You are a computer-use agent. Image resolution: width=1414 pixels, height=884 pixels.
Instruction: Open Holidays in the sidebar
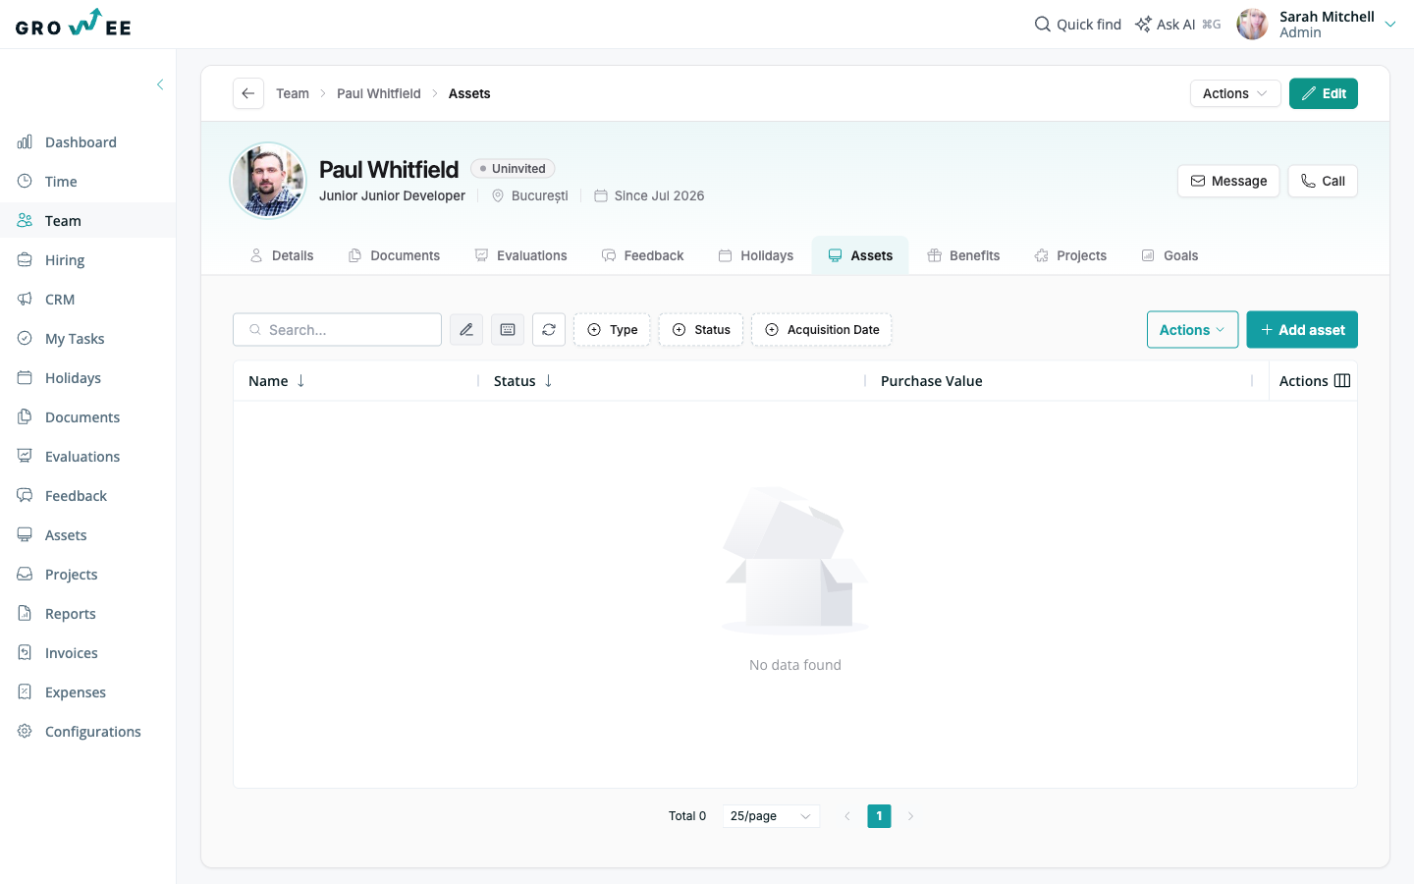point(87,378)
